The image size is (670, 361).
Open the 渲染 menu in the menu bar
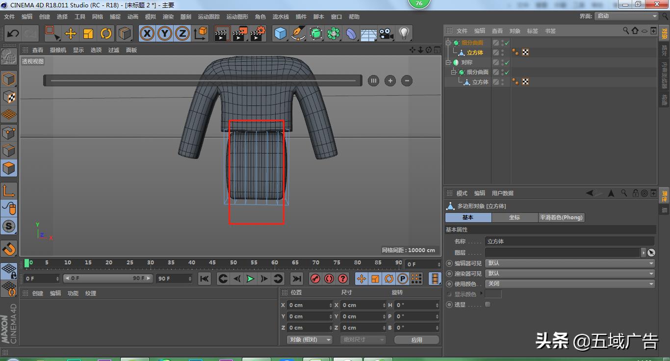pos(168,16)
